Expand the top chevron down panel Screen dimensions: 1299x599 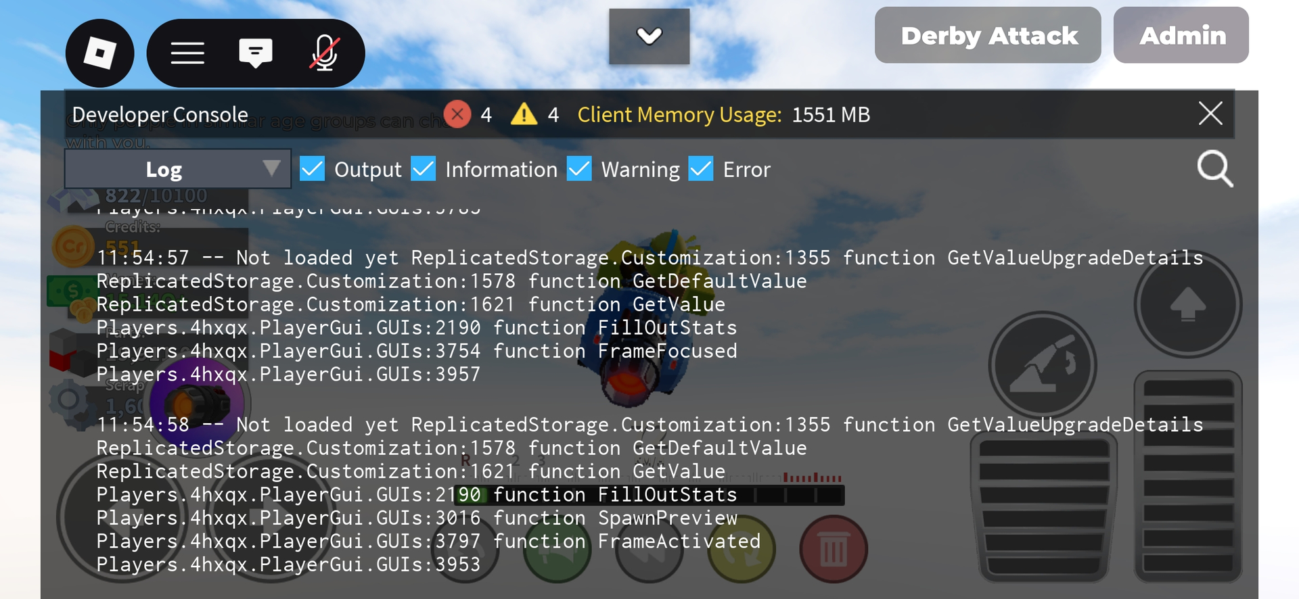point(649,37)
